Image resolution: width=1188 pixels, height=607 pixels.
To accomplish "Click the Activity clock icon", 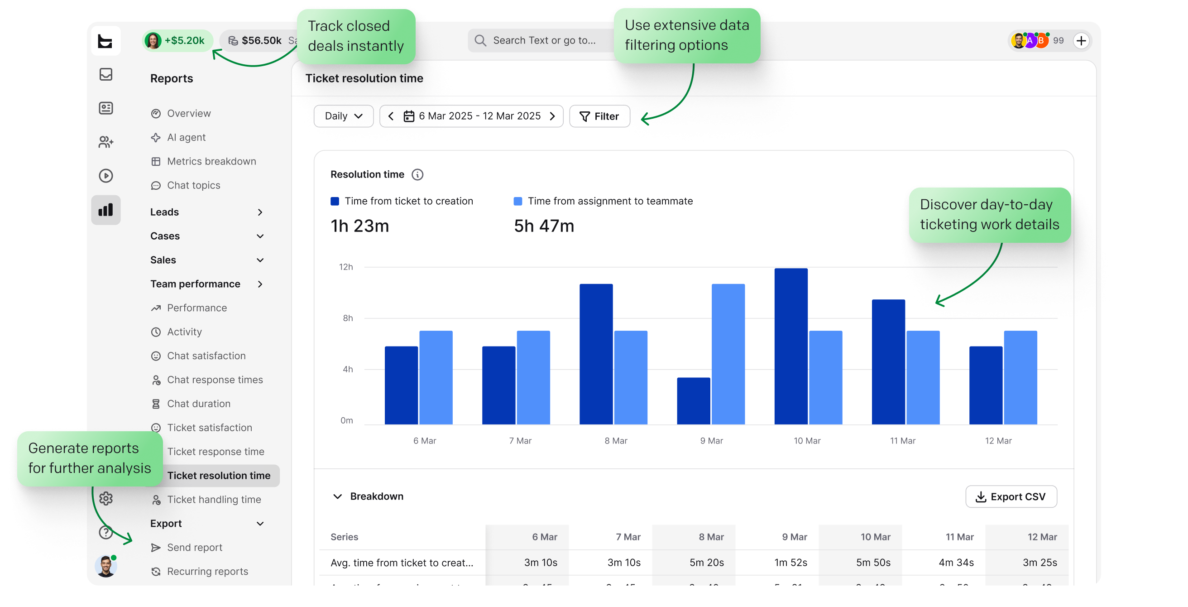I will pos(156,332).
